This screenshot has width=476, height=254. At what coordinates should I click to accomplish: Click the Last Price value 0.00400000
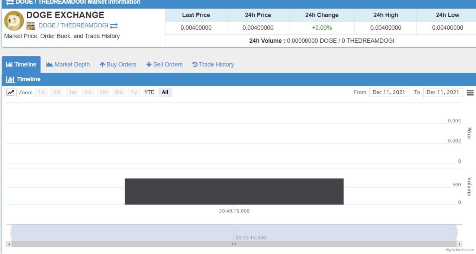[x=196, y=28]
